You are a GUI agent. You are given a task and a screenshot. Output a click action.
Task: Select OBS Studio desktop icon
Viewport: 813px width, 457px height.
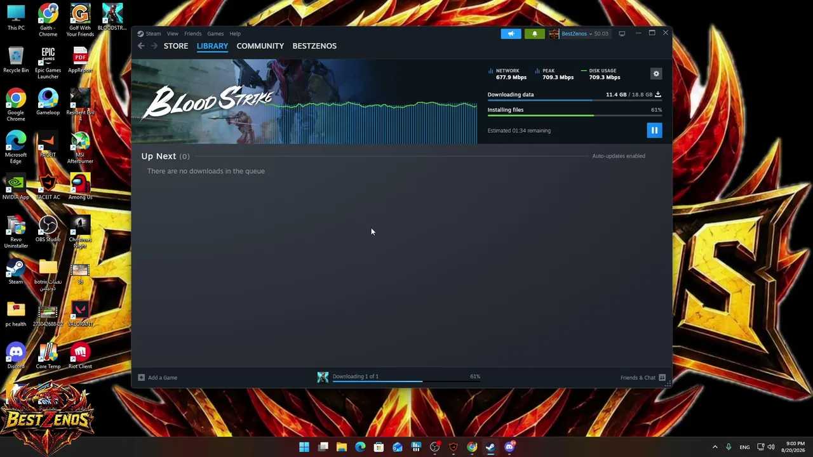pyautogui.click(x=48, y=228)
